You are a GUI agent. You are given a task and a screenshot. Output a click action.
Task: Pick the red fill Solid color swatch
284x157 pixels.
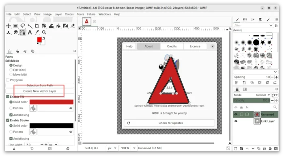[52, 102]
